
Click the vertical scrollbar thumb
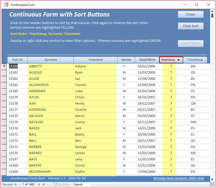pos(212,15)
